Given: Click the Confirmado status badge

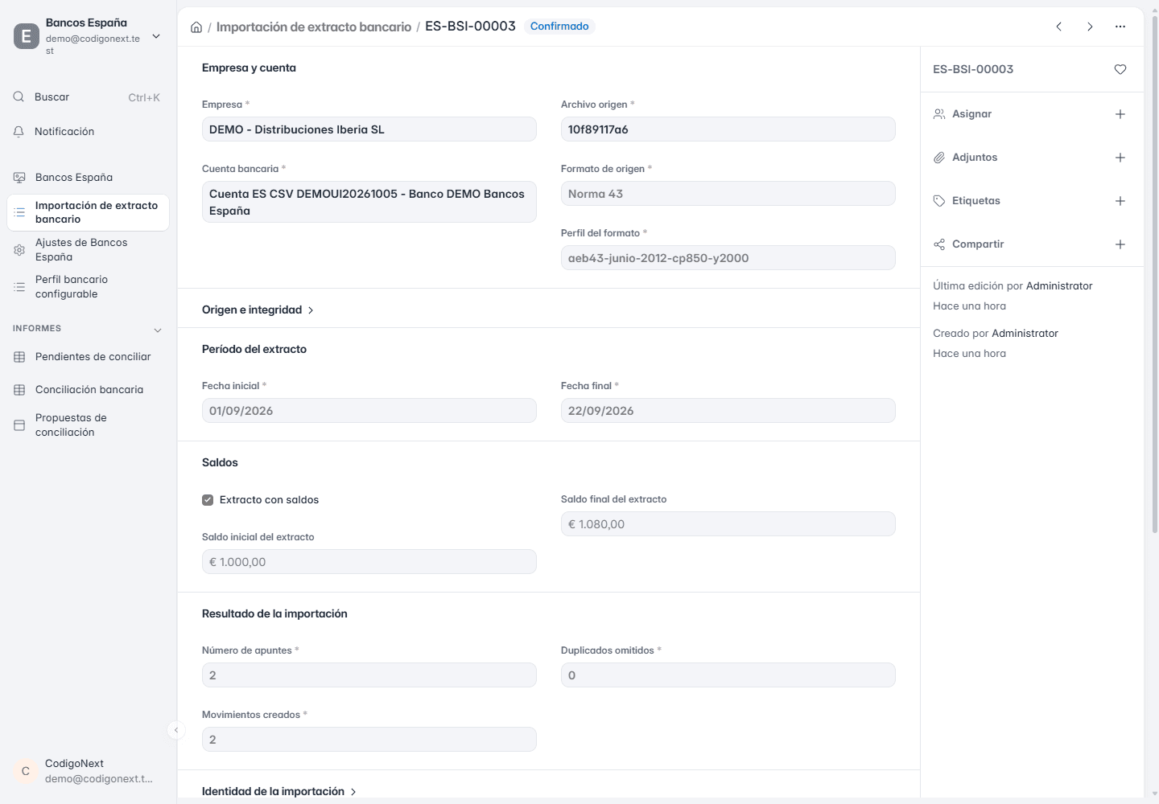Looking at the screenshot, I should [x=559, y=27].
